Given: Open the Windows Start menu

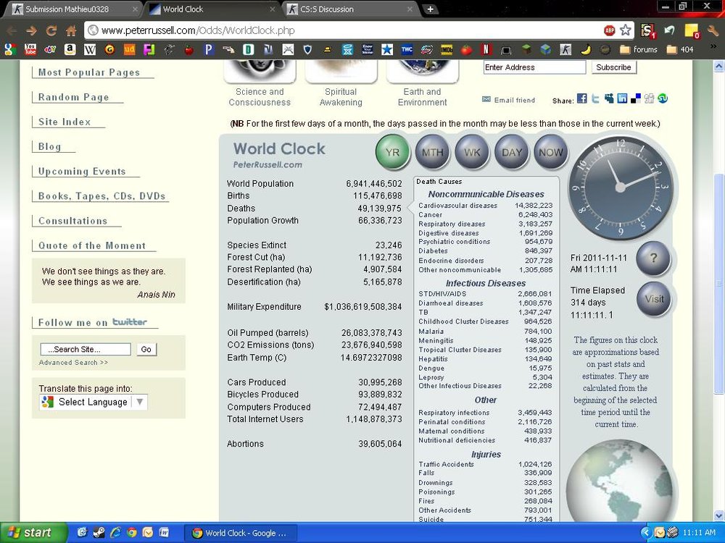Looking at the screenshot, I should 33,533.
